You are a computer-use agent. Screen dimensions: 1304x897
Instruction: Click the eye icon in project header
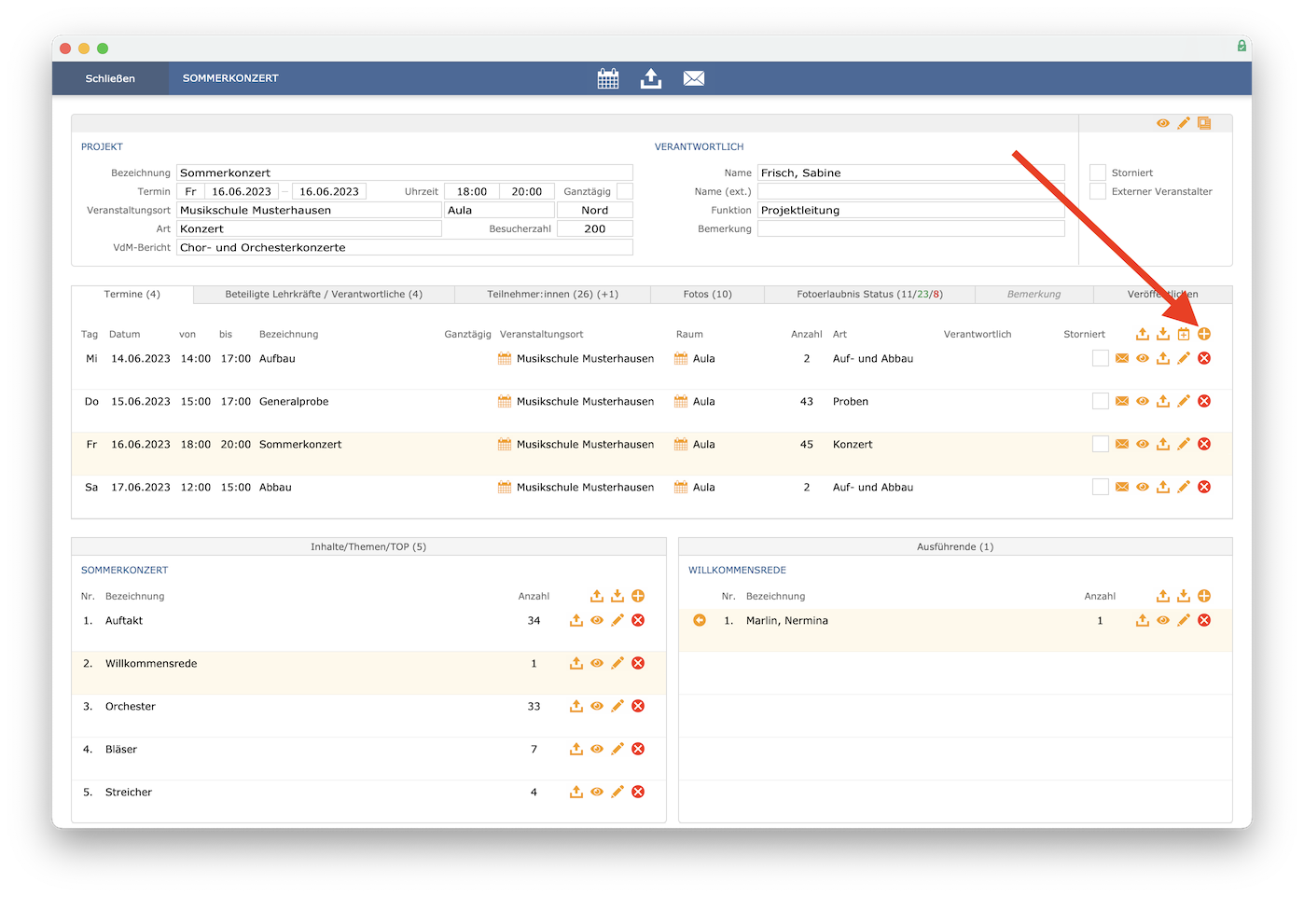coord(1163,123)
